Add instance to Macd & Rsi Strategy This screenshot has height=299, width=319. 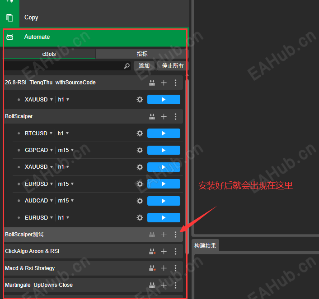click(164, 268)
